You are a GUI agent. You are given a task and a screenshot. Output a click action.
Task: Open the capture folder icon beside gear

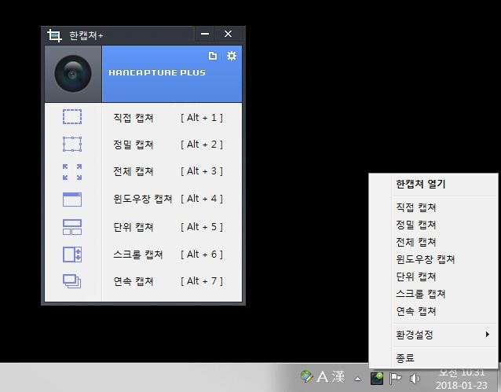213,56
